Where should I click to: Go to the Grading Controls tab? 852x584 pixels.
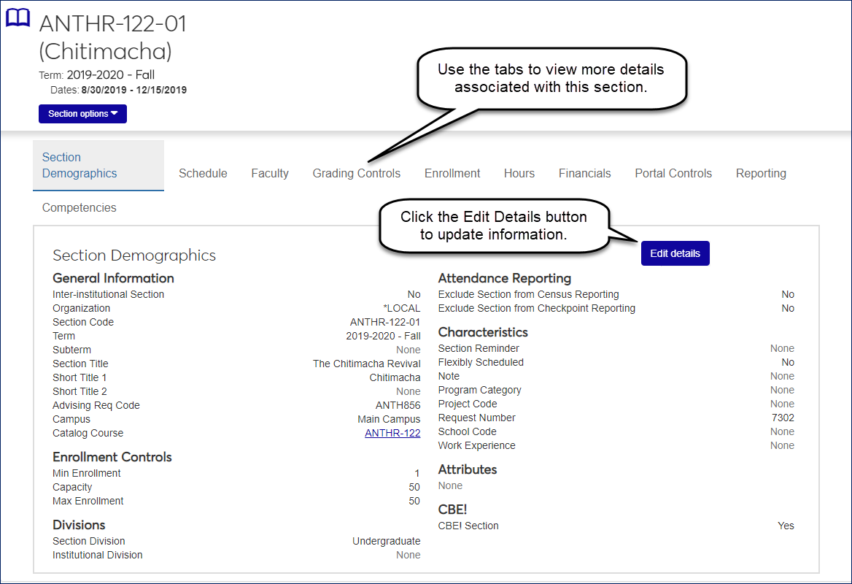pyautogui.click(x=357, y=174)
